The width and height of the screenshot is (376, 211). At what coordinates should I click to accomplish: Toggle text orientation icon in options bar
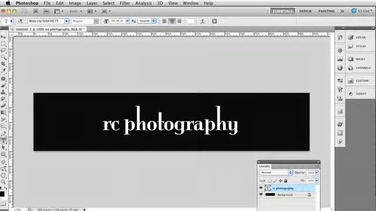(x=21, y=21)
